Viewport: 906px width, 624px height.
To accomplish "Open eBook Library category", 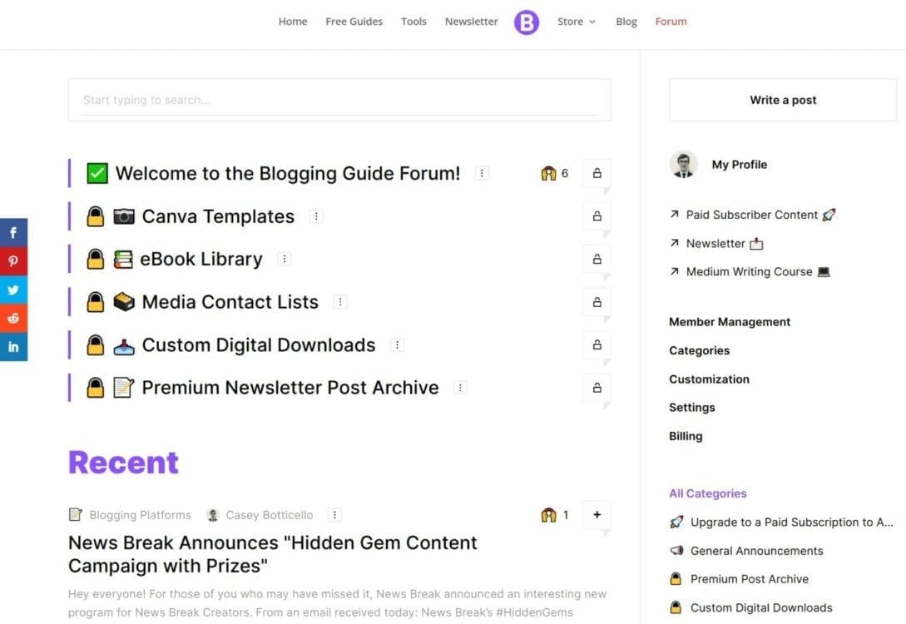I will 201,259.
